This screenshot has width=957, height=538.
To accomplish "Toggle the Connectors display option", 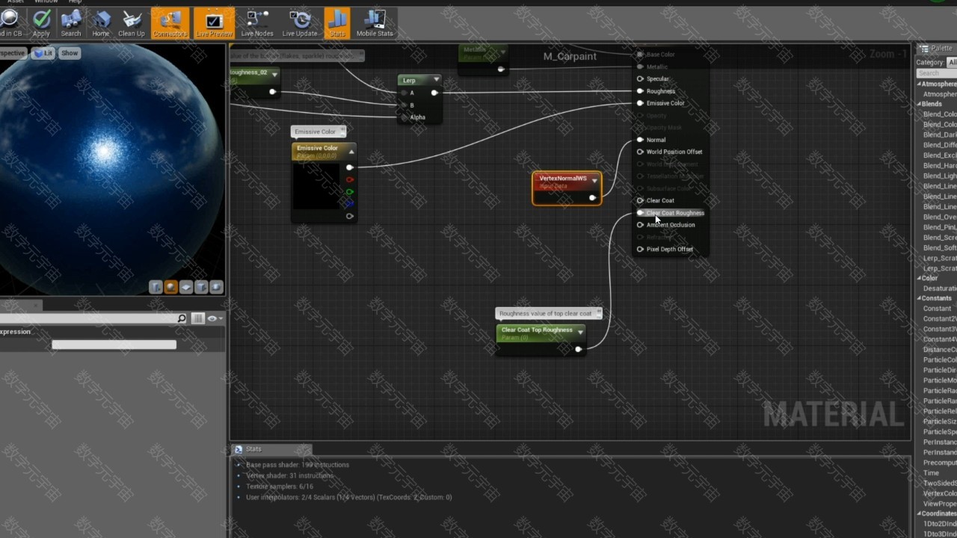I will pyautogui.click(x=170, y=22).
